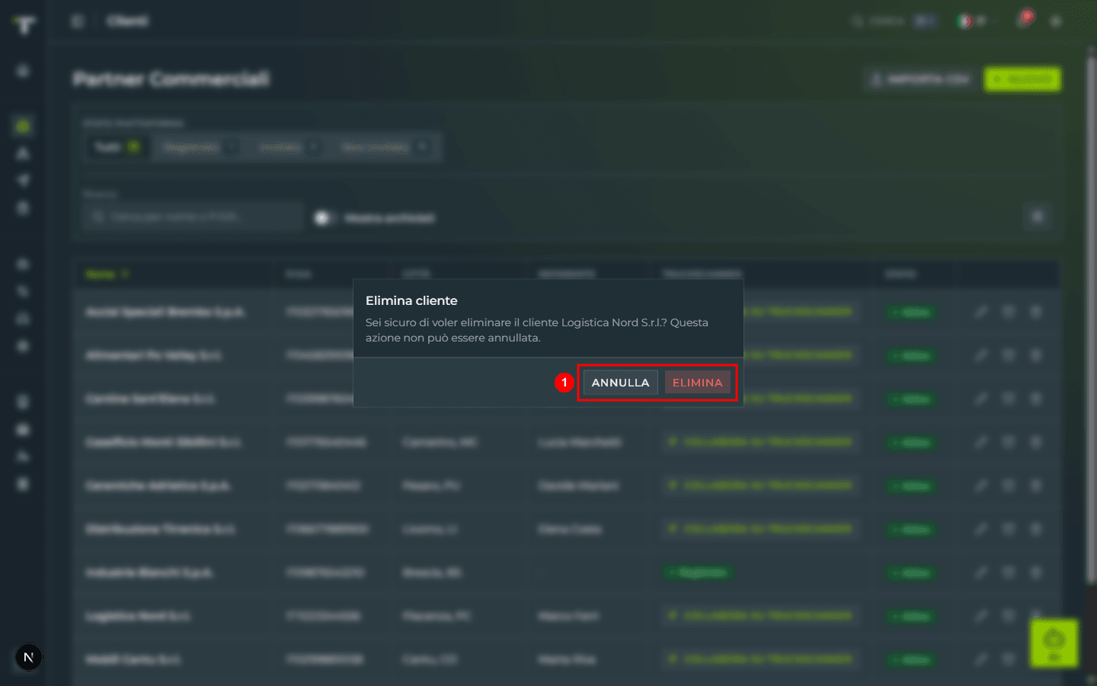Confirm deletion with the ELIMINA button

point(697,383)
